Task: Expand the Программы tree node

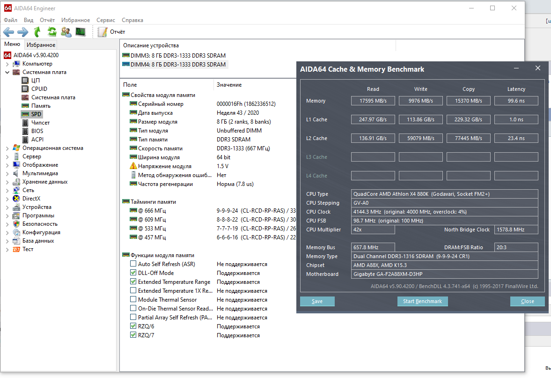Action: click(x=7, y=216)
